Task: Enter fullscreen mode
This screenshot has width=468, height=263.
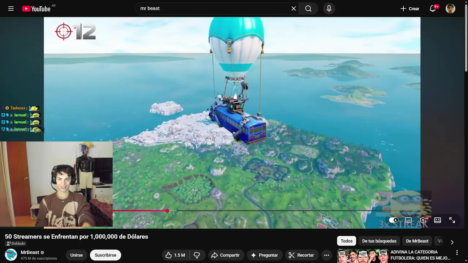Action: click(x=452, y=220)
